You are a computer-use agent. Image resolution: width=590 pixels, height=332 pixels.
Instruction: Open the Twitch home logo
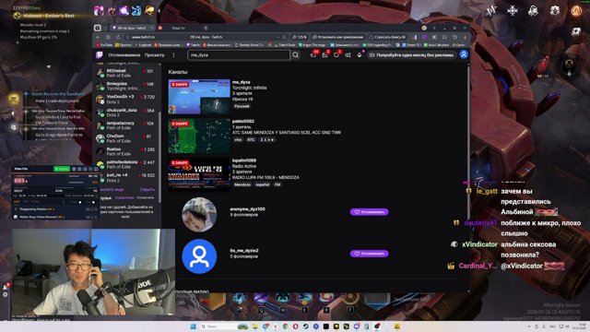tap(100, 55)
